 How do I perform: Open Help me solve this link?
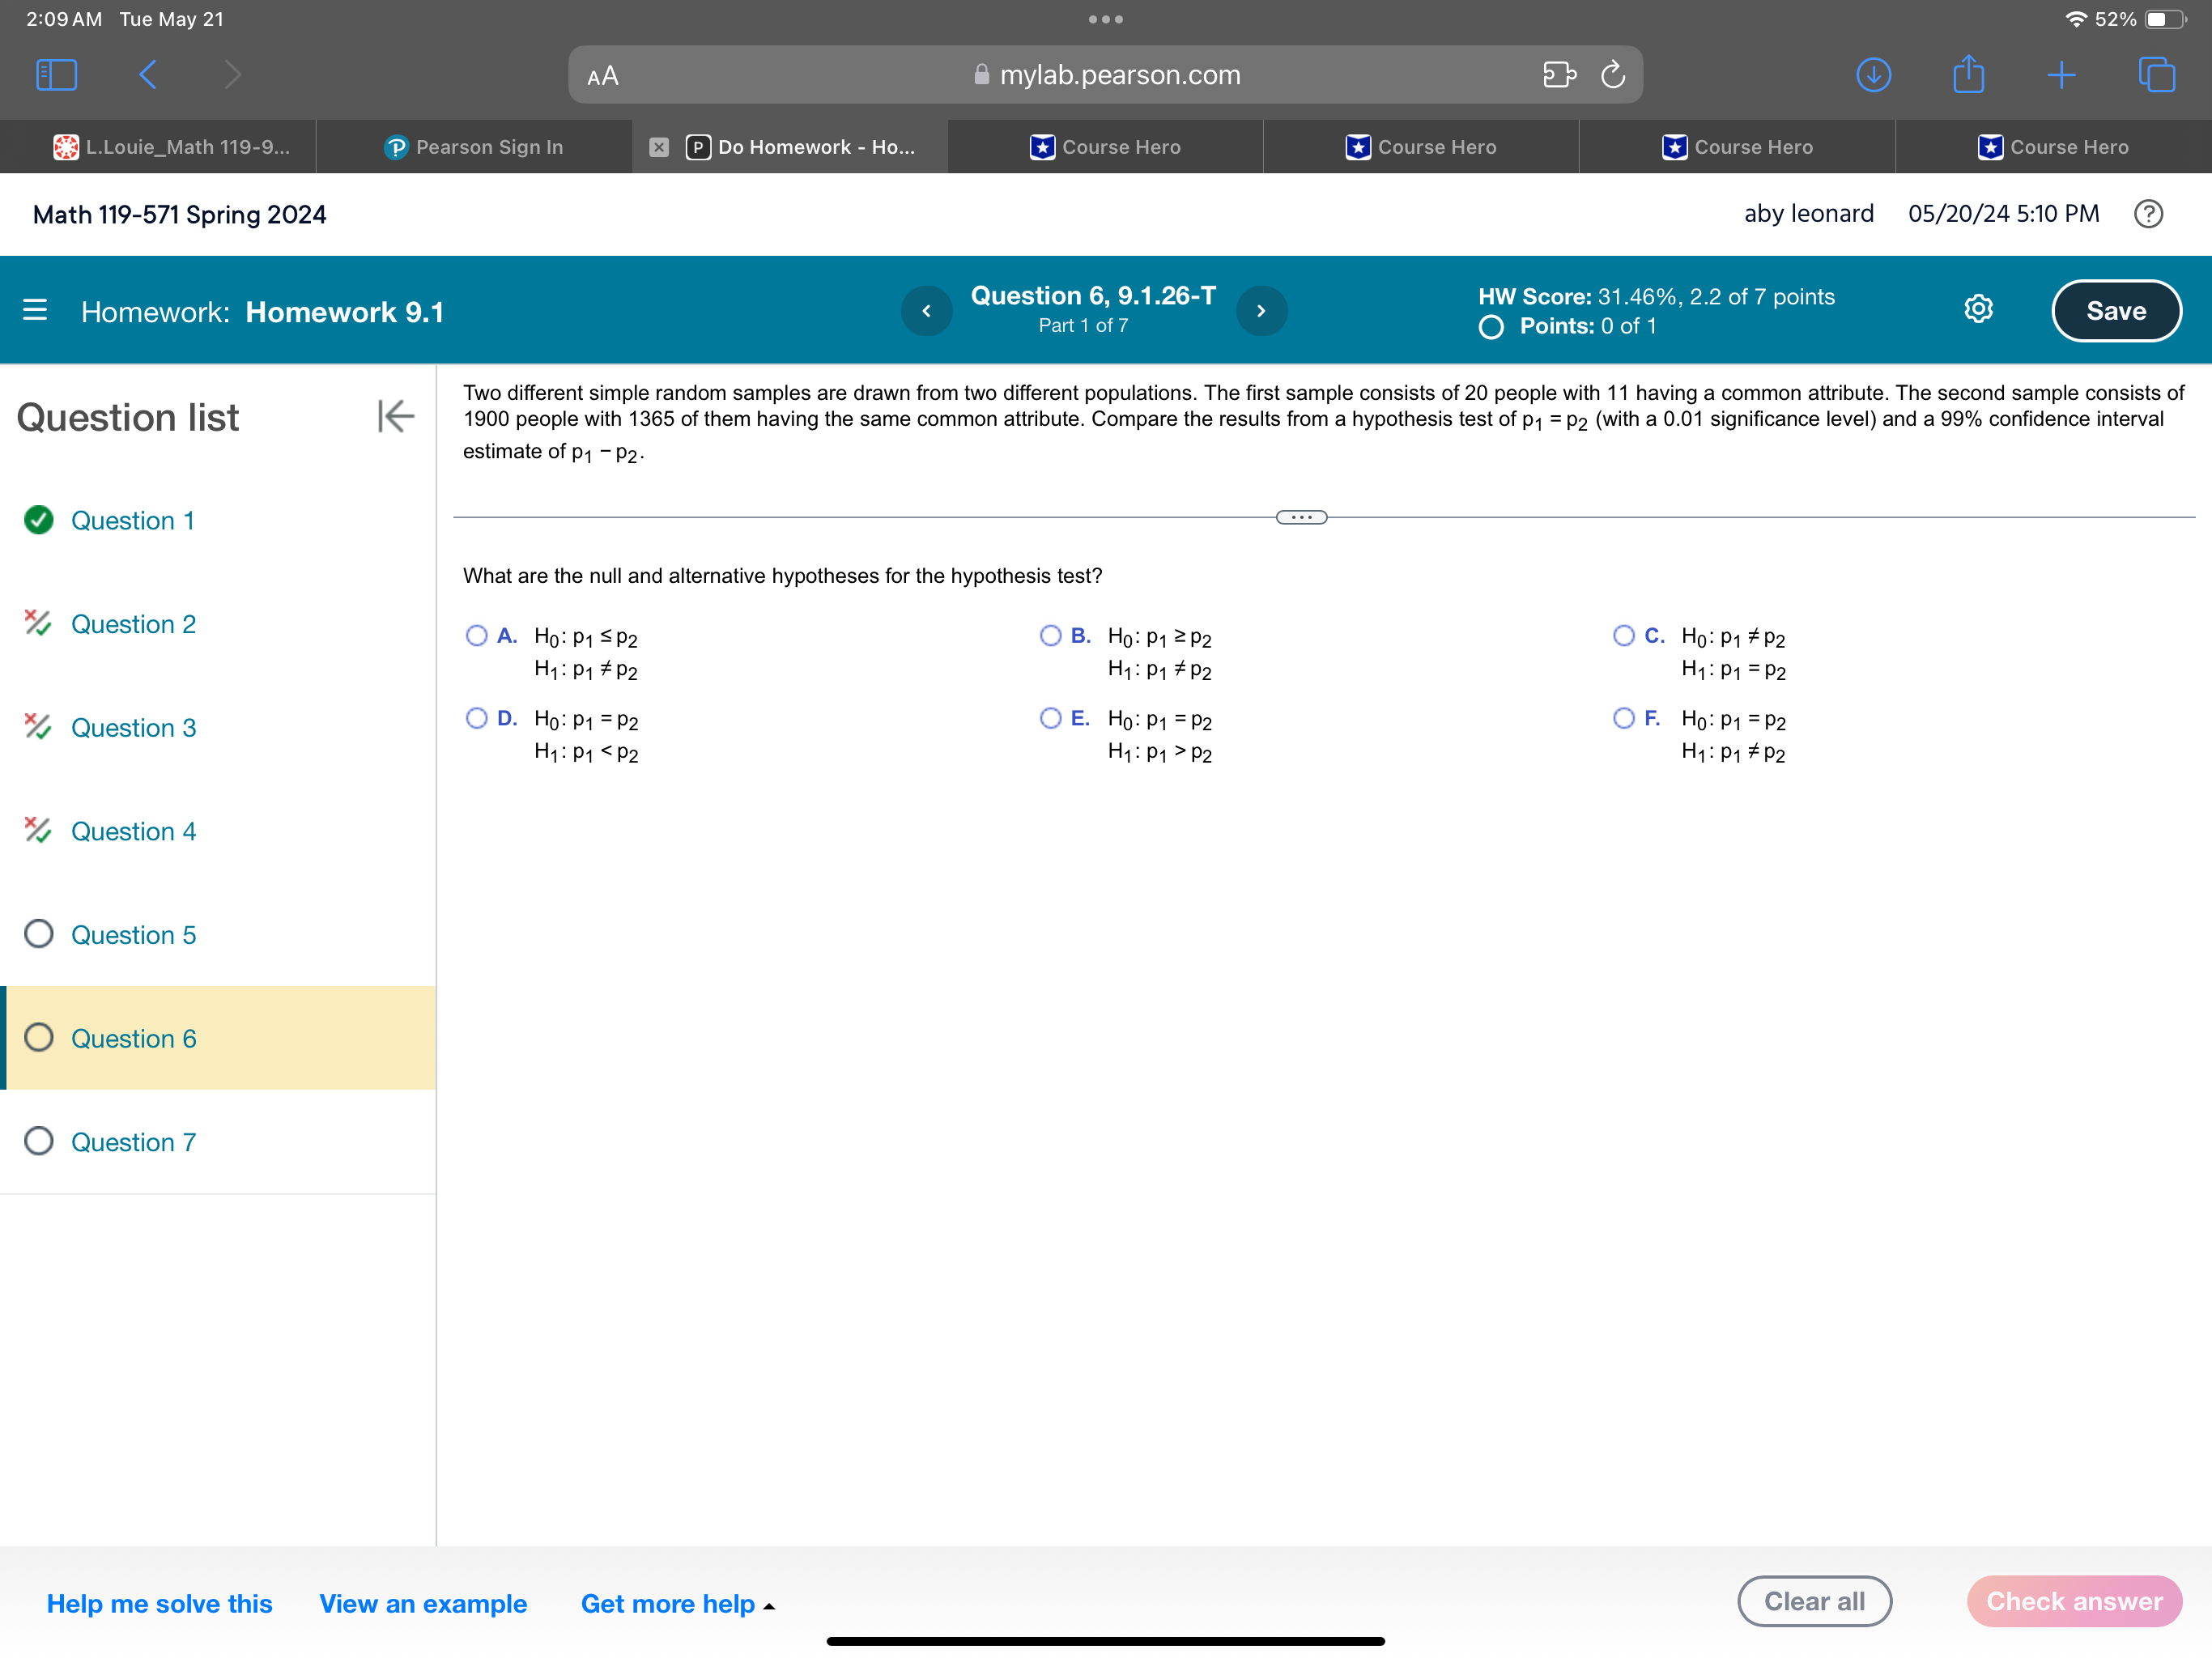[x=160, y=1602]
